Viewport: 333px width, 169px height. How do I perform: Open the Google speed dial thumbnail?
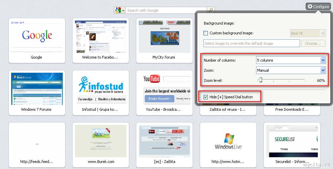pos(37,40)
